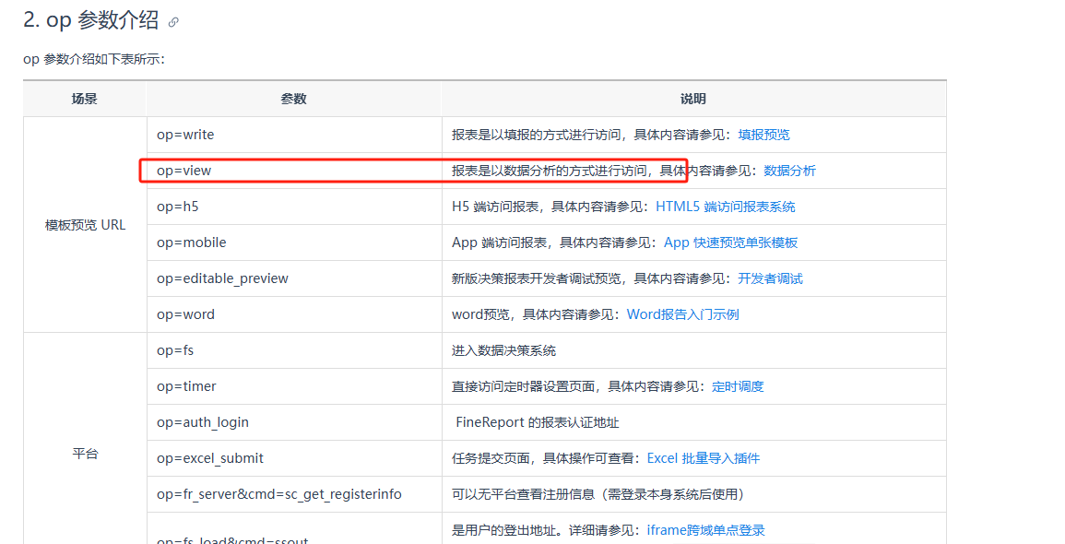Open the App 快速预览单张模板 link

[730, 242]
